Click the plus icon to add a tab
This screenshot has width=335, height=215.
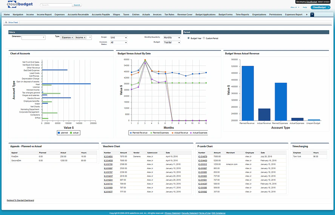tap(307, 15)
